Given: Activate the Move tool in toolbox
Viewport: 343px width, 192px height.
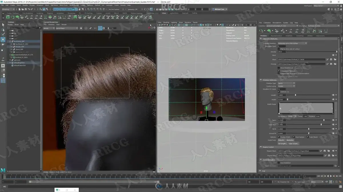Looking at the screenshot, I should (3, 40).
